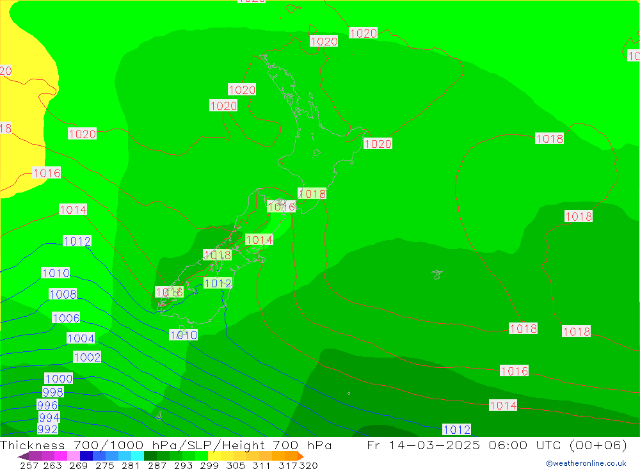Screen dimensions: 640x469
Task: Click the 1012 label overlapping the South Island
Action: click(218, 283)
